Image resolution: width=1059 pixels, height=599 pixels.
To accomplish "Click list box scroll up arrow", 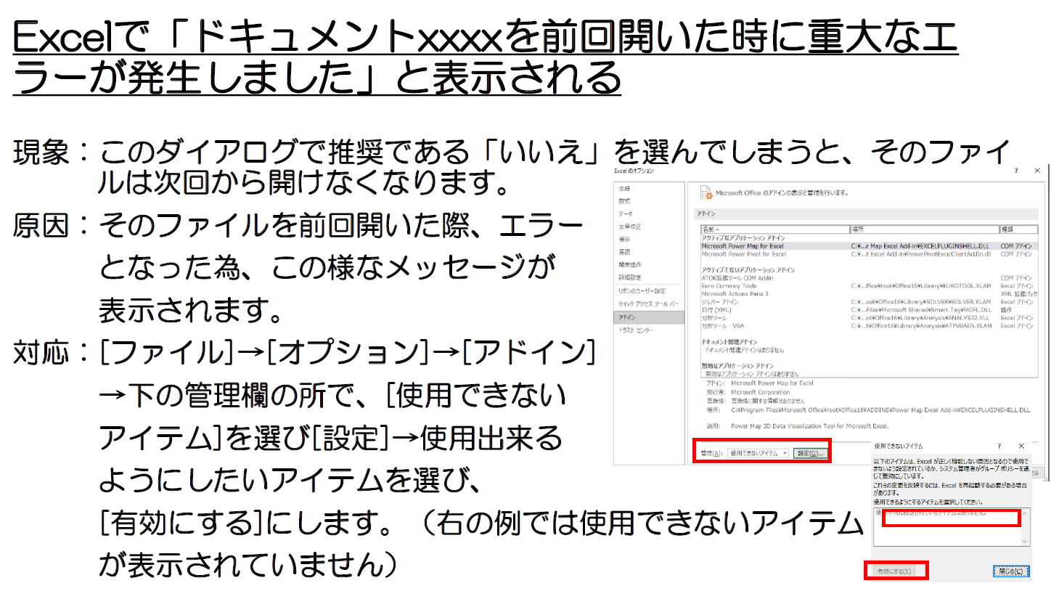I will pos(1025,513).
